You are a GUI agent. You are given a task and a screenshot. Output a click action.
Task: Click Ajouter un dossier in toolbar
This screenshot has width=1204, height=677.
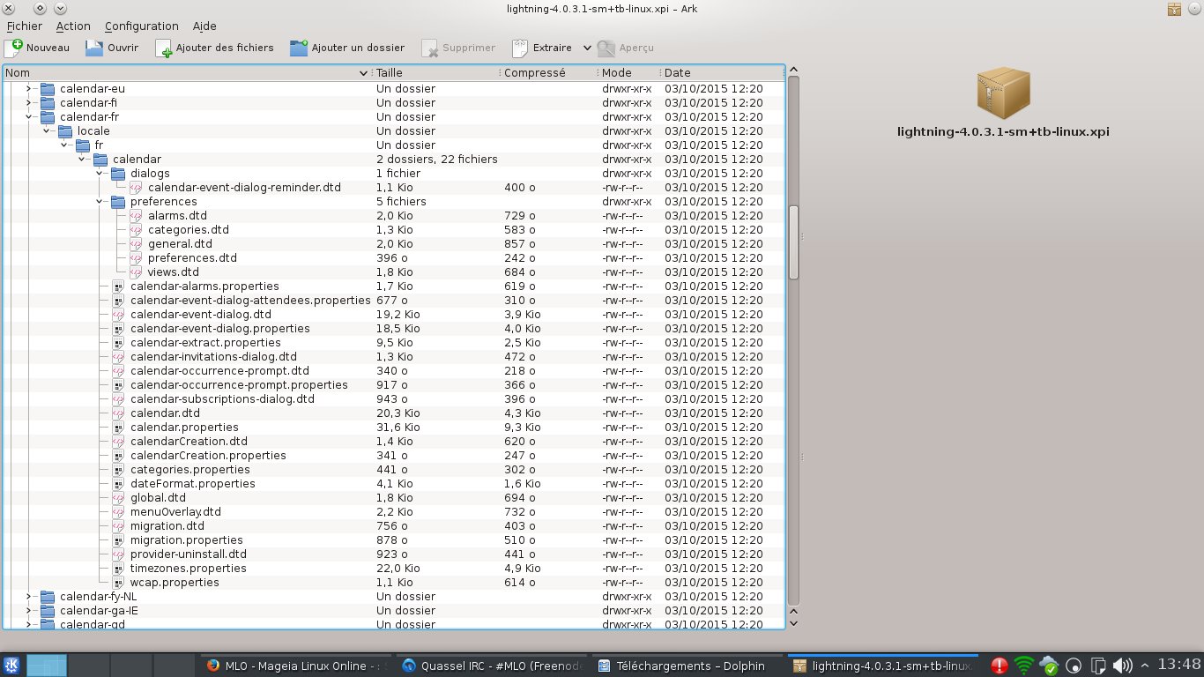tap(347, 48)
